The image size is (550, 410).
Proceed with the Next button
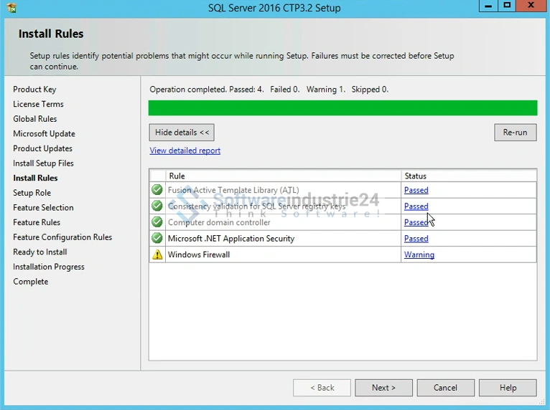point(383,388)
